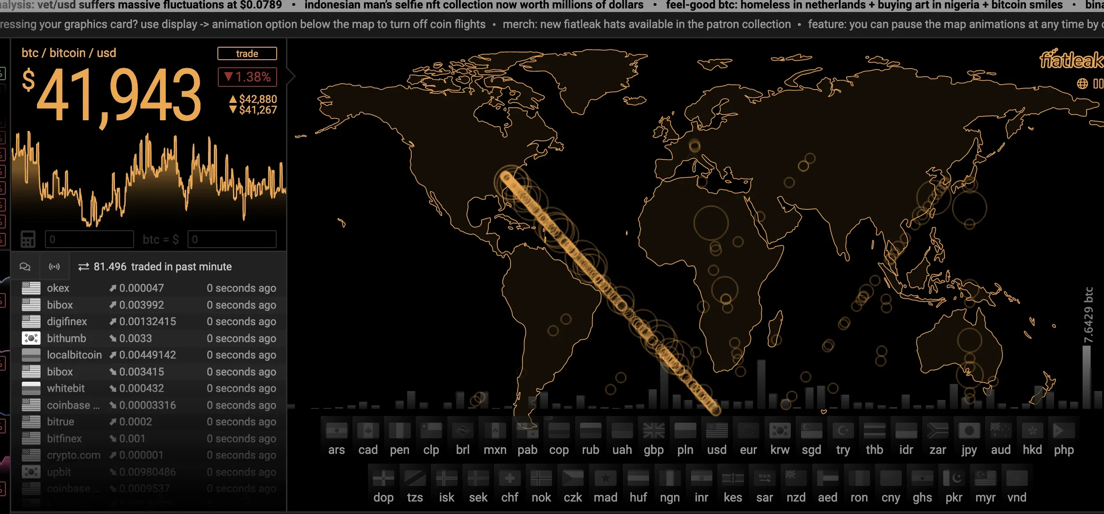Switch to the live broadcast tab
The image size is (1104, 514).
click(x=54, y=266)
